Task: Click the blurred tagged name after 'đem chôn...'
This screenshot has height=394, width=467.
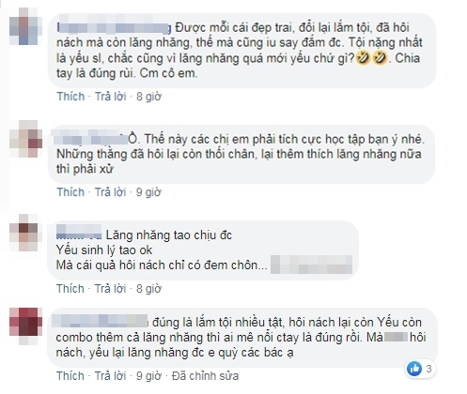Action: (311, 265)
